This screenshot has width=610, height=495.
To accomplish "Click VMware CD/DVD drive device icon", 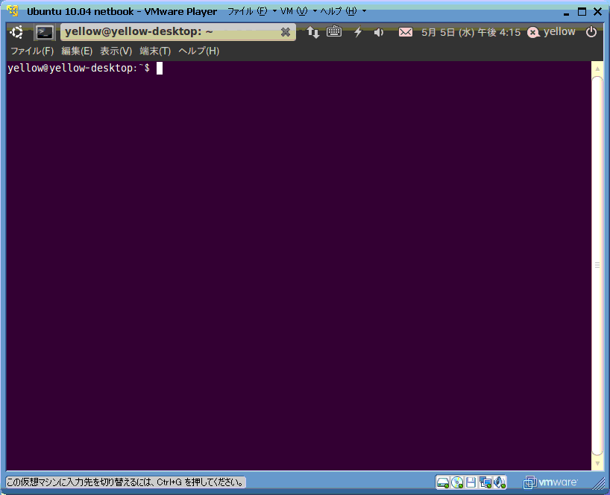I will pyautogui.click(x=457, y=482).
